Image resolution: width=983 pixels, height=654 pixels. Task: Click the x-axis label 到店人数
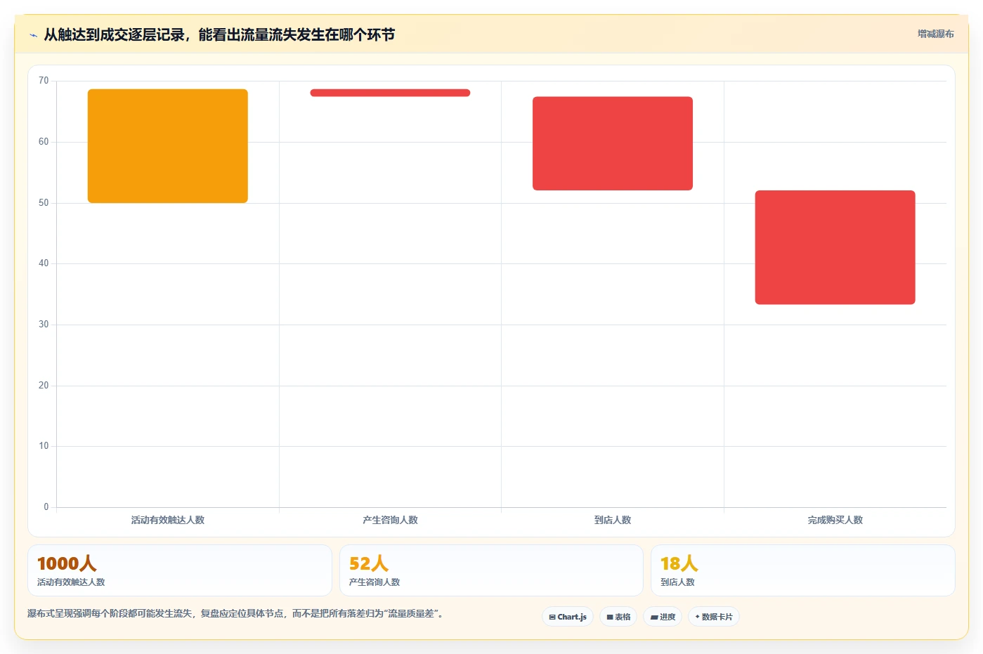point(613,520)
